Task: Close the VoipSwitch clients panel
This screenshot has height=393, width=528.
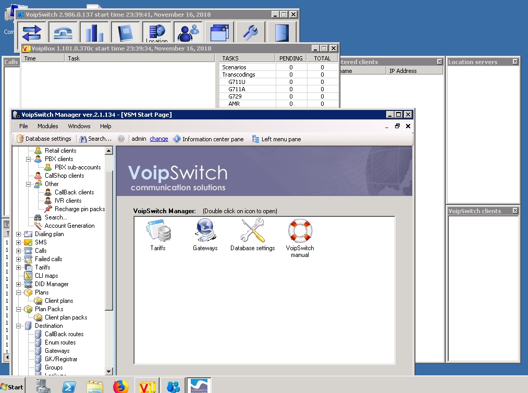Action: pos(515,211)
